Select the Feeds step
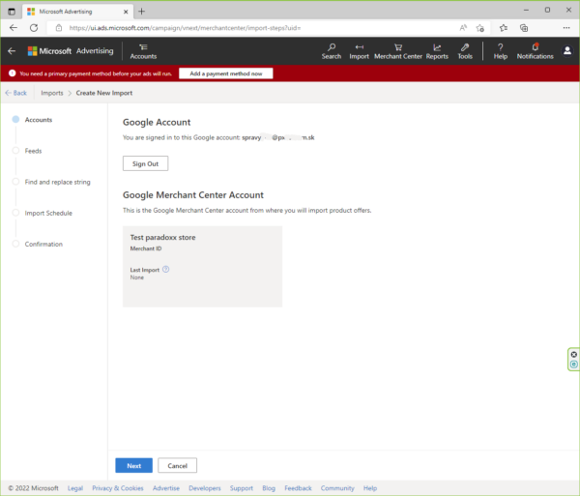Viewport: 580px width, 496px height. [33, 151]
